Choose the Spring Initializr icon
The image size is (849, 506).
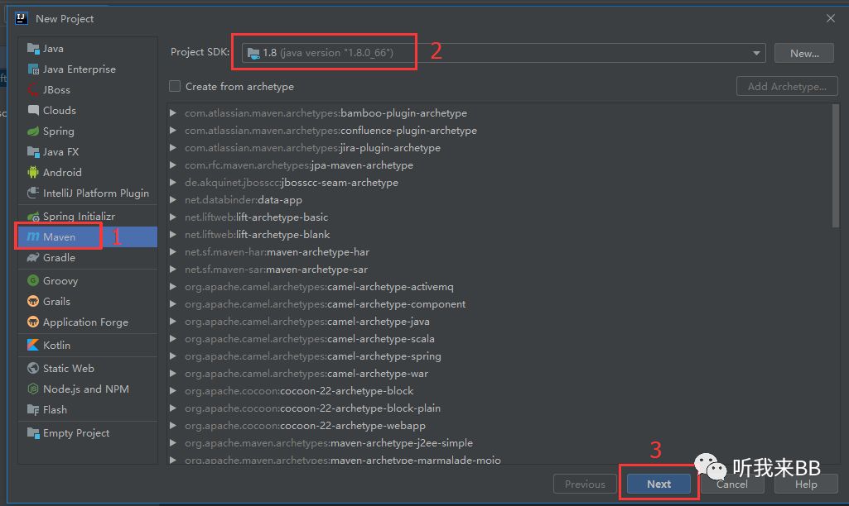(33, 217)
